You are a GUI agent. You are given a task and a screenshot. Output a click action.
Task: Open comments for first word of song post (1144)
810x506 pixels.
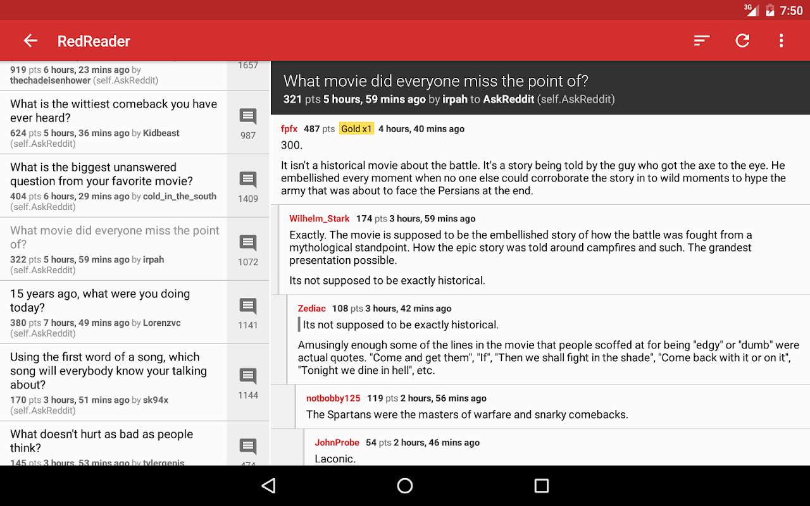tap(248, 383)
